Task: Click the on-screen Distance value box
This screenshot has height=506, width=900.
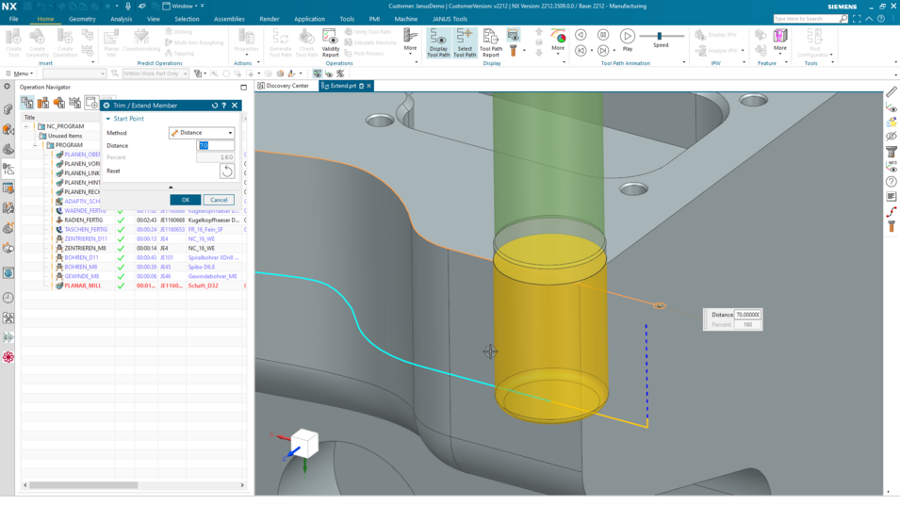Action: (x=747, y=315)
